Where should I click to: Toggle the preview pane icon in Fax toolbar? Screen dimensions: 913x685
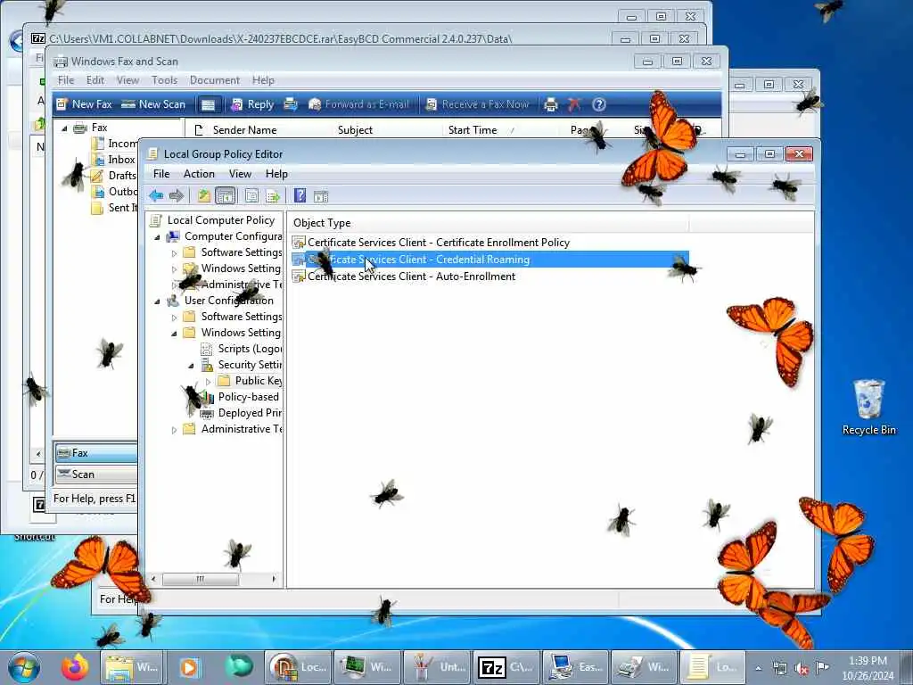209,105
